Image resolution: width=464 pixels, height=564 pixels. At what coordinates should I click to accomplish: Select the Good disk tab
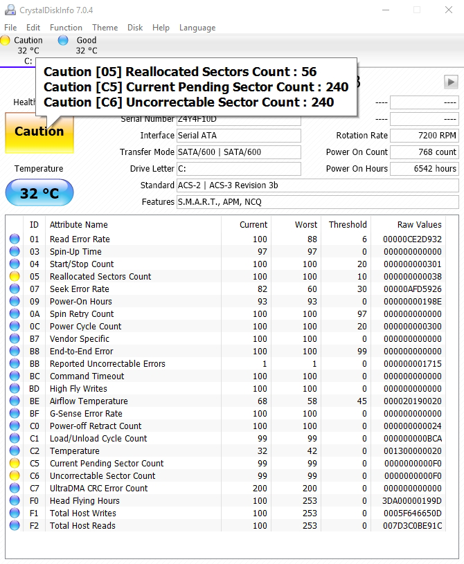pyautogui.click(x=78, y=45)
